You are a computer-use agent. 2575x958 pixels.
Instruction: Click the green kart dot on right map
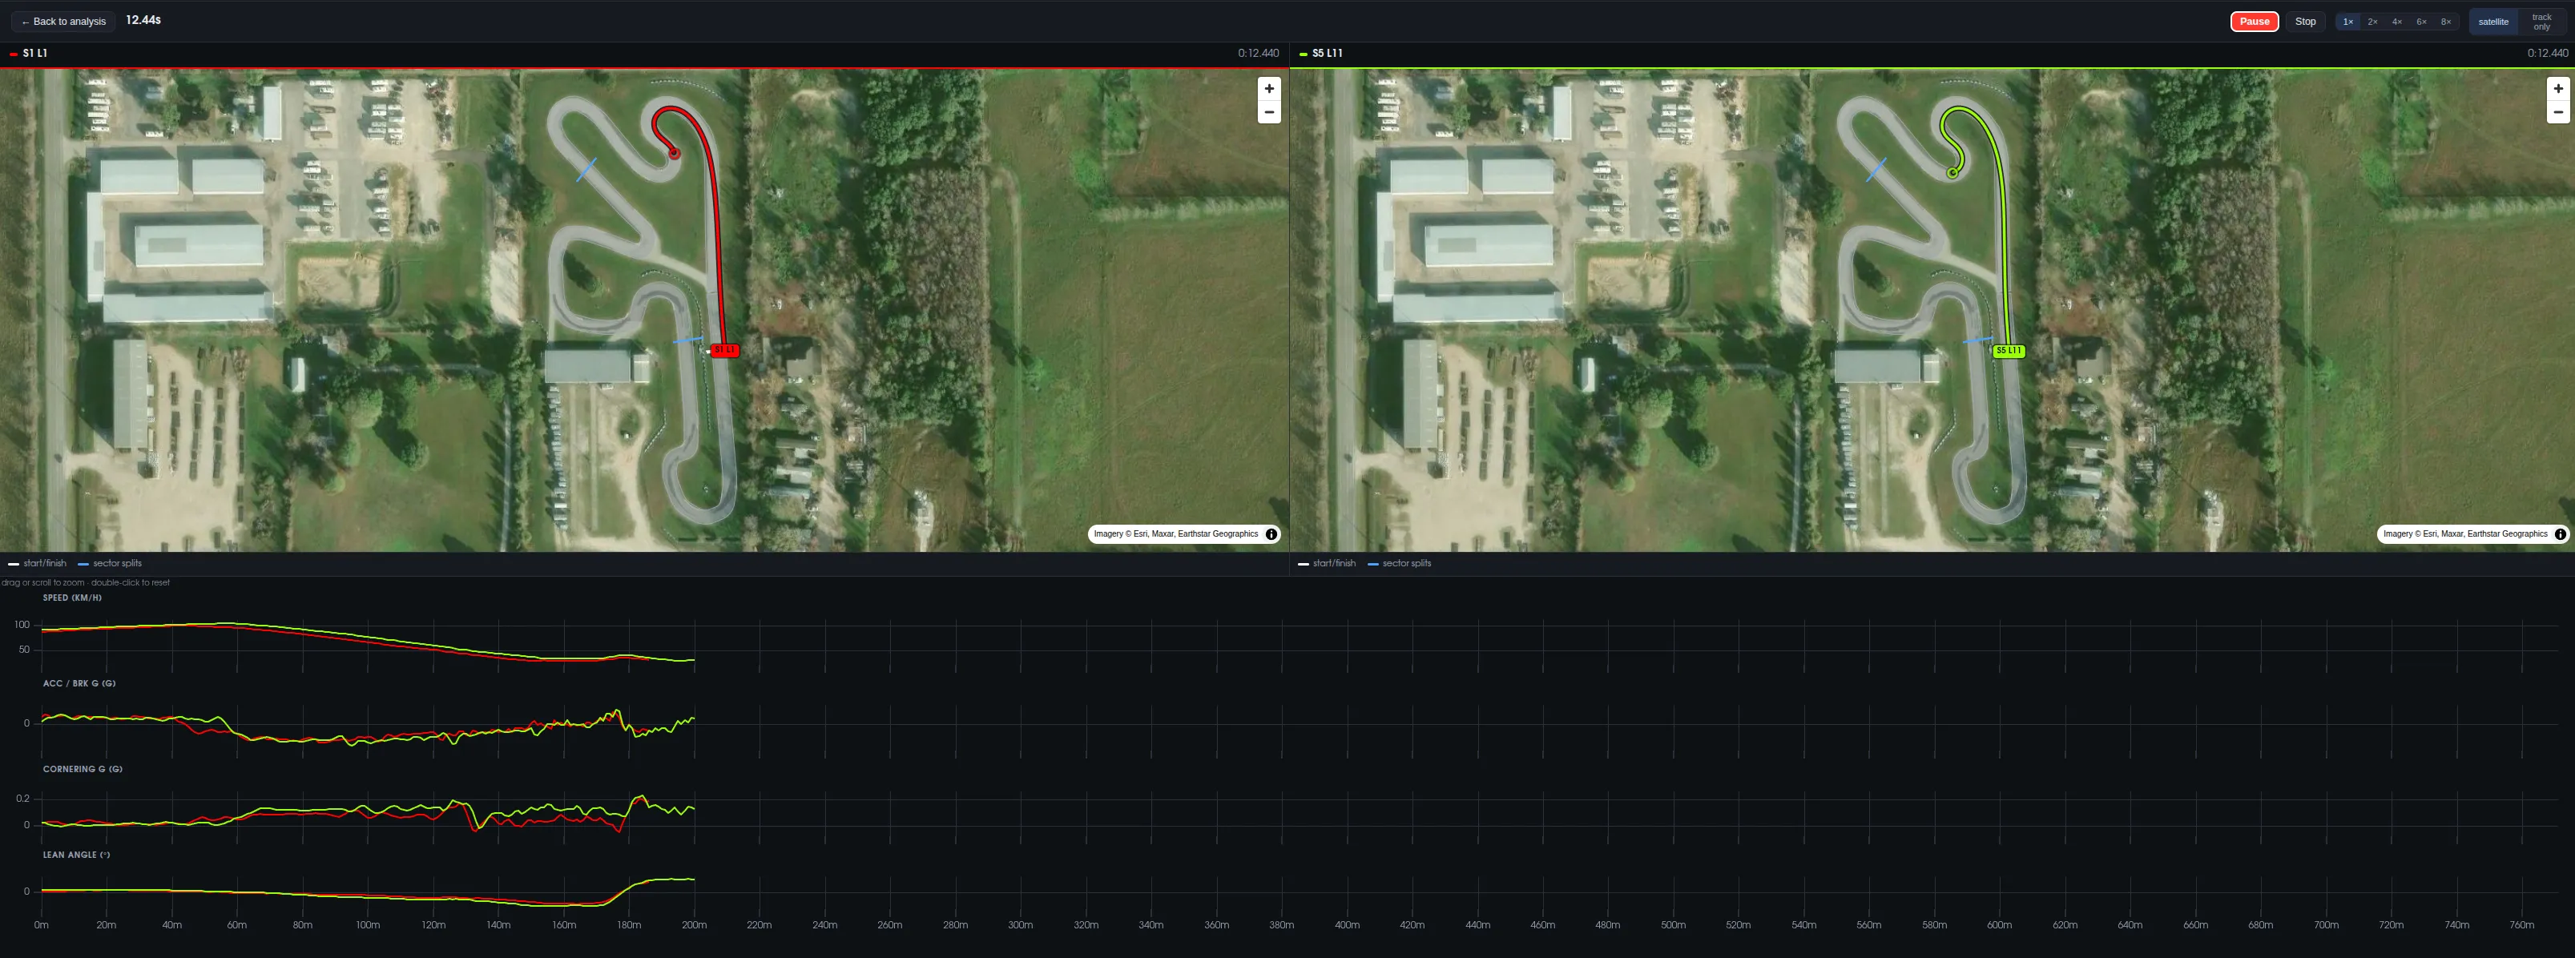(x=1952, y=173)
